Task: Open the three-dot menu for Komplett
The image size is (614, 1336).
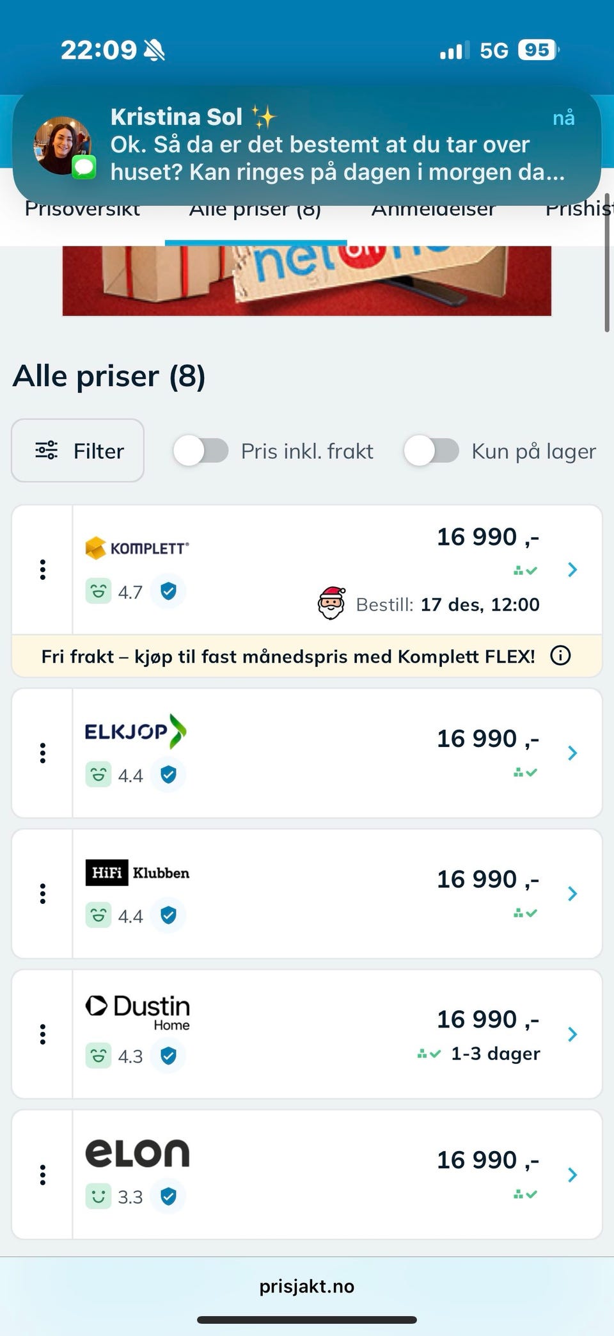Action: (x=43, y=569)
